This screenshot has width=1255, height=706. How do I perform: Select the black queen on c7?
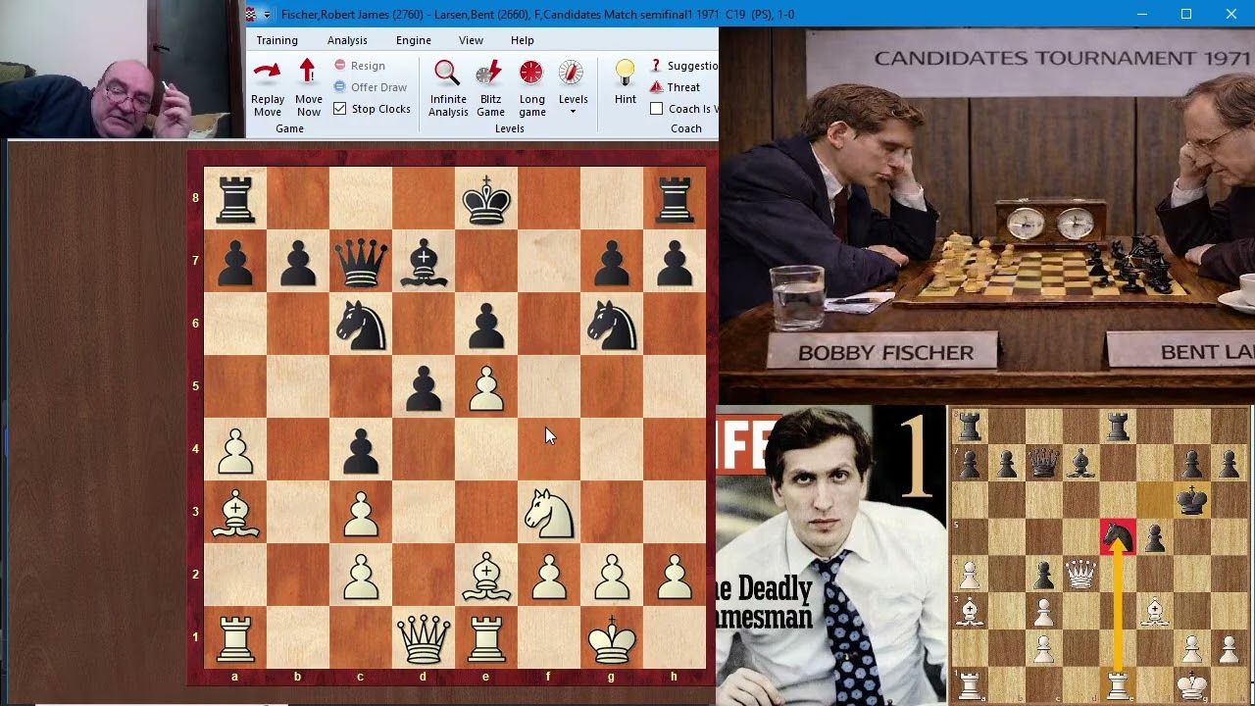[x=361, y=261]
